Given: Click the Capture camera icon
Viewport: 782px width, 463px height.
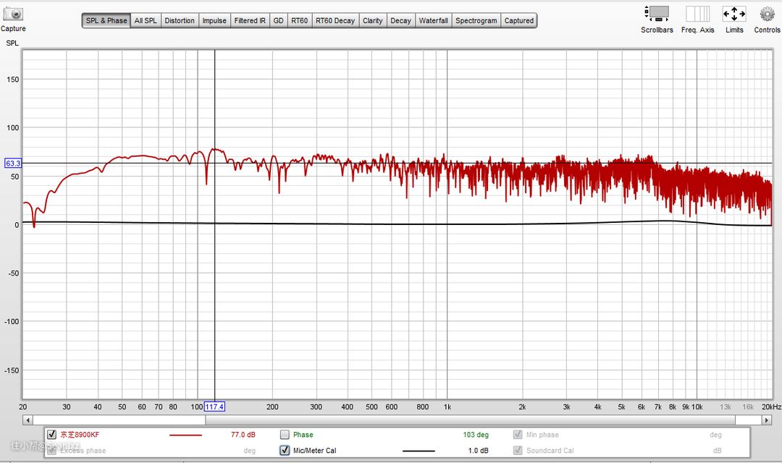Looking at the screenshot, I should (x=13, y=14).
